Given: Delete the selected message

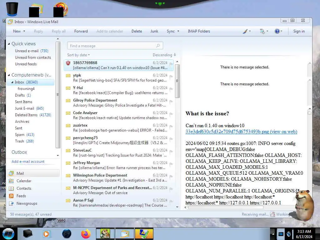Looking at the screenshot, I should pyautogui.click(x=137, y=31).
